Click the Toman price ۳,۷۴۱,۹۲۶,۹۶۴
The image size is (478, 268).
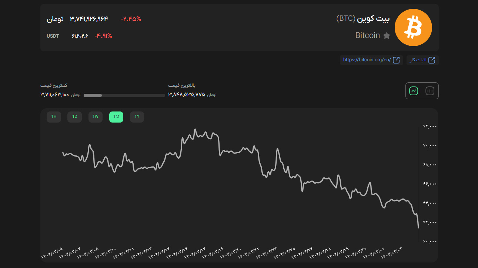point(89,19)
